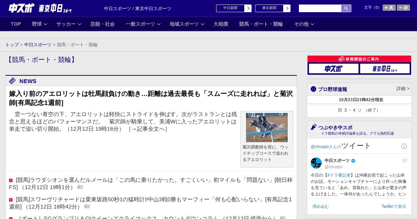Click トップ breadcrumb link

(x=12, y=45)
